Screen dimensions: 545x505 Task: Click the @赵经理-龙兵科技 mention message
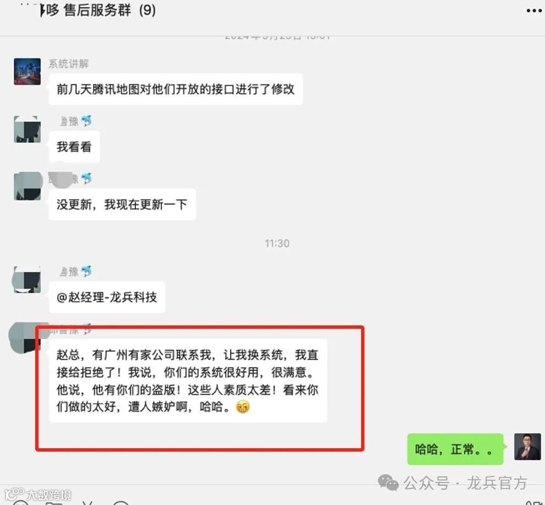tap(107, 297)
